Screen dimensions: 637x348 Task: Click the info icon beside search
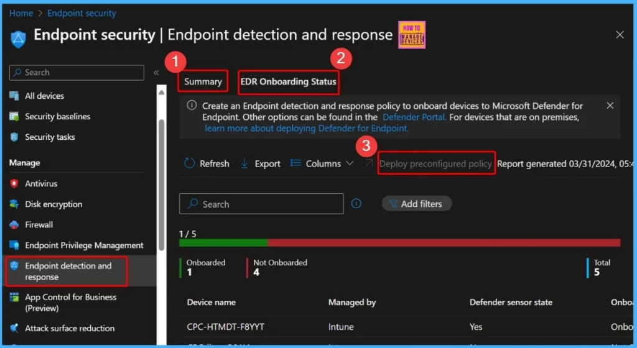356,204
